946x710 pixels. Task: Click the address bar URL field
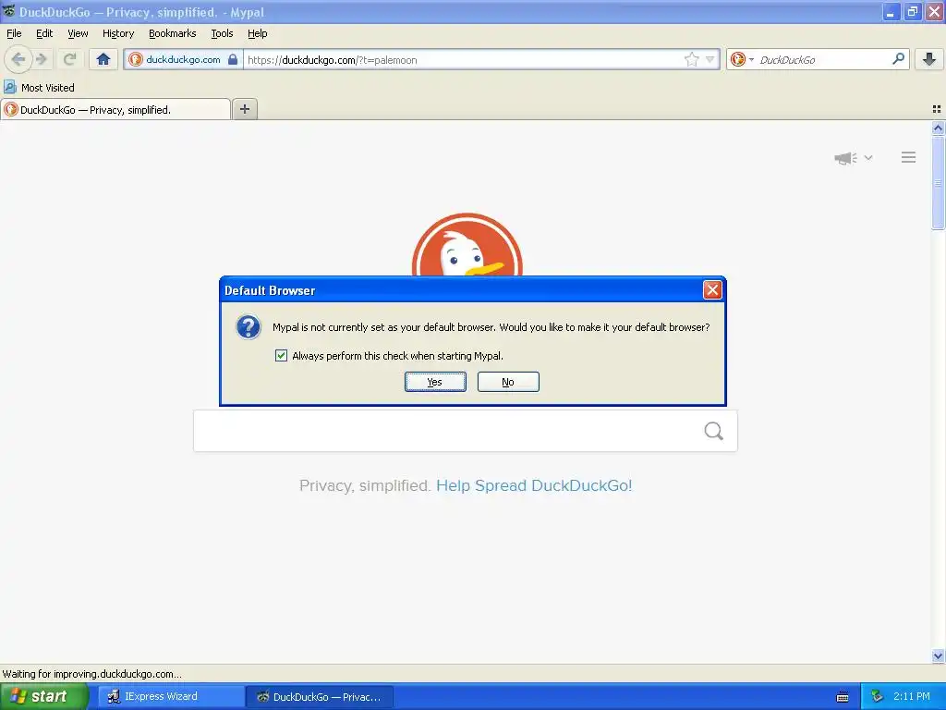coord(464,59)
